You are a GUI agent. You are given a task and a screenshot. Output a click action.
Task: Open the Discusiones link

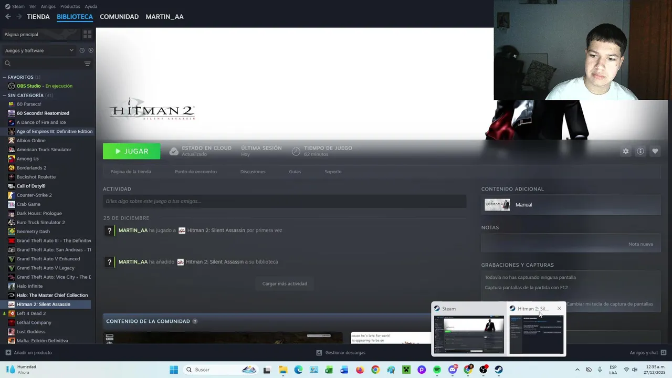(x=253, y=172)
